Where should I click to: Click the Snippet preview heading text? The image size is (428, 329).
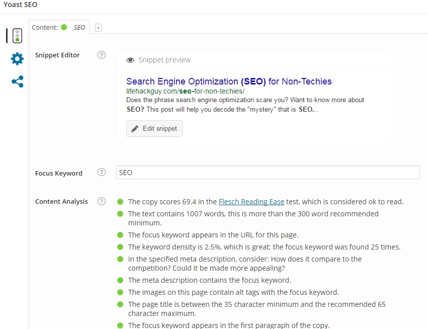coord(164,60)
